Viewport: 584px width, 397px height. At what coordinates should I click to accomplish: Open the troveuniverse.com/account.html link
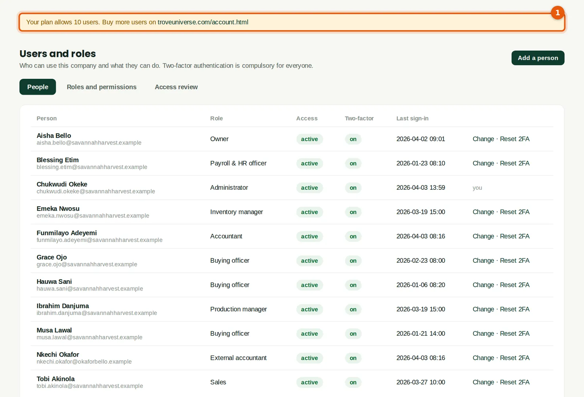click(203, 22)
